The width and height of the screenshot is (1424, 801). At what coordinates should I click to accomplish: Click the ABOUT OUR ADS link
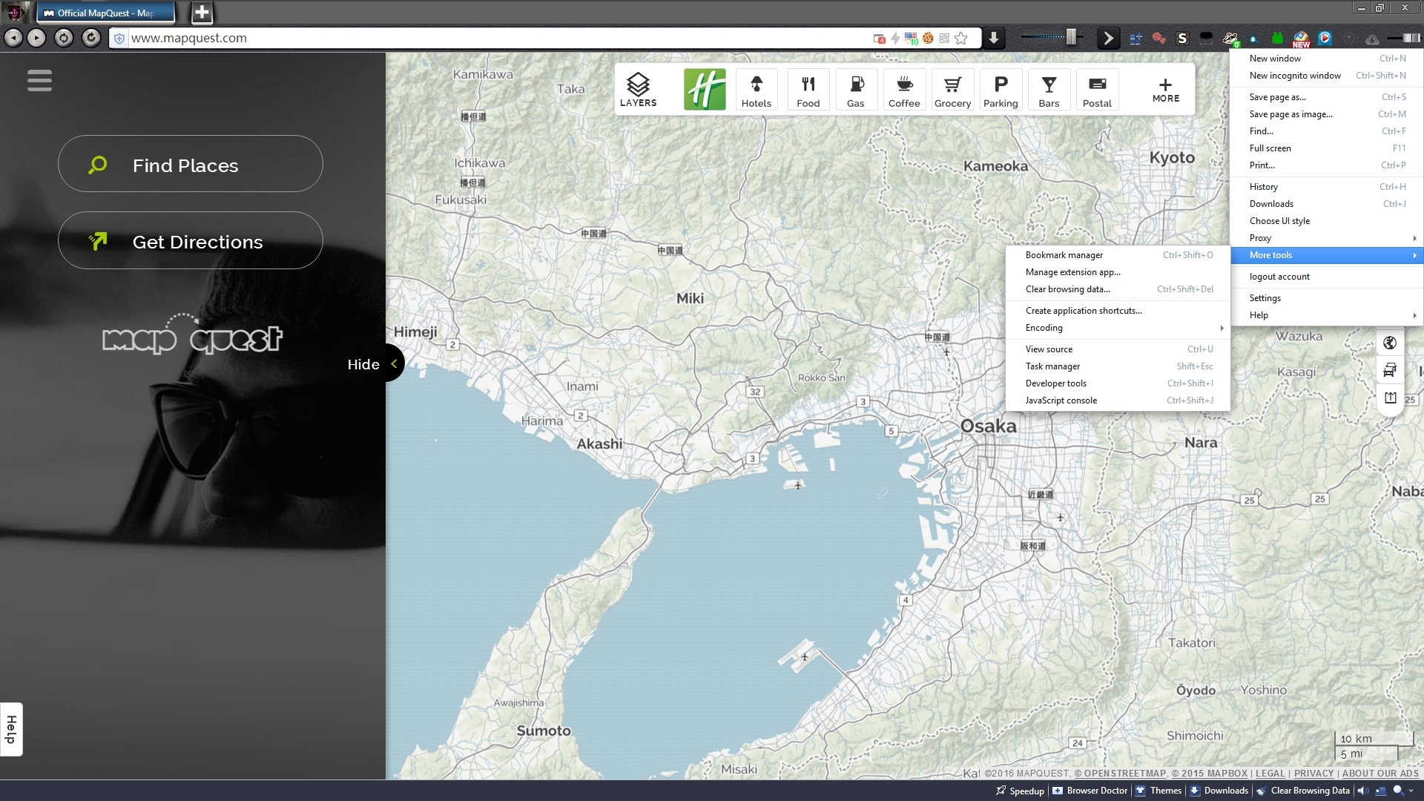tap(1380, 773)
